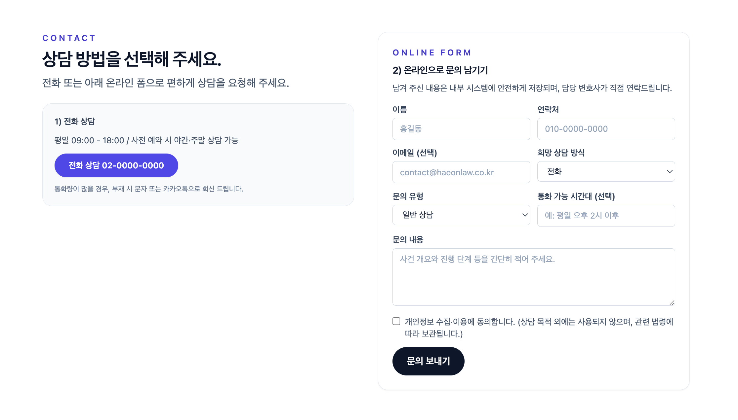Click the 통화 가능 시간대 input field
The height and width of the screenshot is (420, 738).
click(x=606, y=216)
